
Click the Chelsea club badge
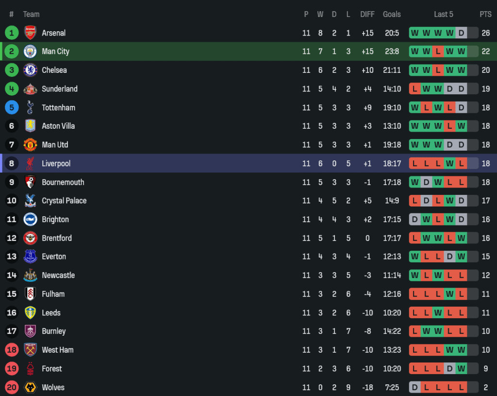pyautogui.click(x=30, y=70)
